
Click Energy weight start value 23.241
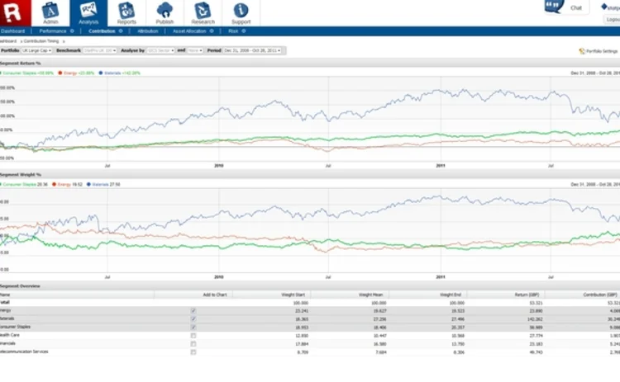point(301,311)
